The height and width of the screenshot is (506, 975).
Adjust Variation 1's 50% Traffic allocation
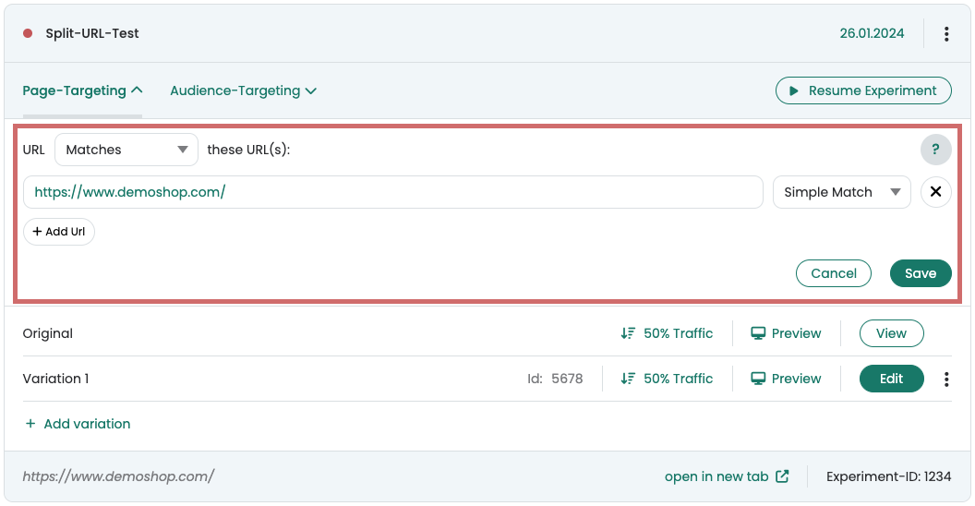click(667, 379)
